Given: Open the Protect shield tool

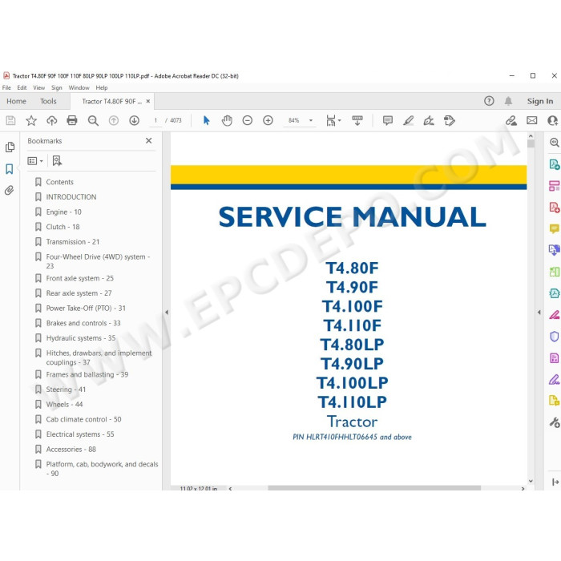Looking at the screenshot, I should click(555, 337).
